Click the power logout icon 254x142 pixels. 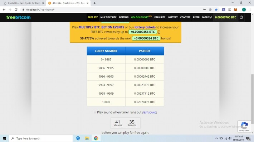241,17
